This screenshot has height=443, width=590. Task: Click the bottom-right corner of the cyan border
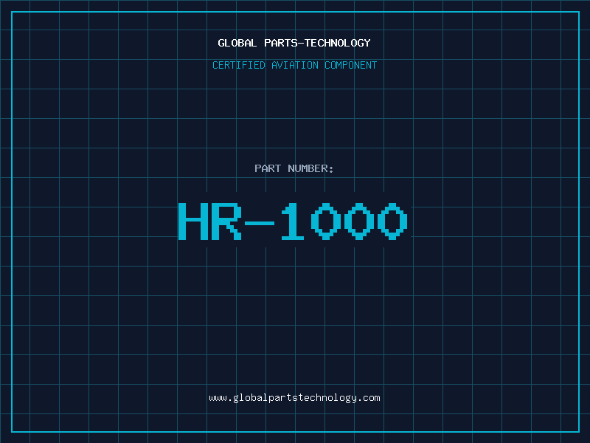click(578, 431)
